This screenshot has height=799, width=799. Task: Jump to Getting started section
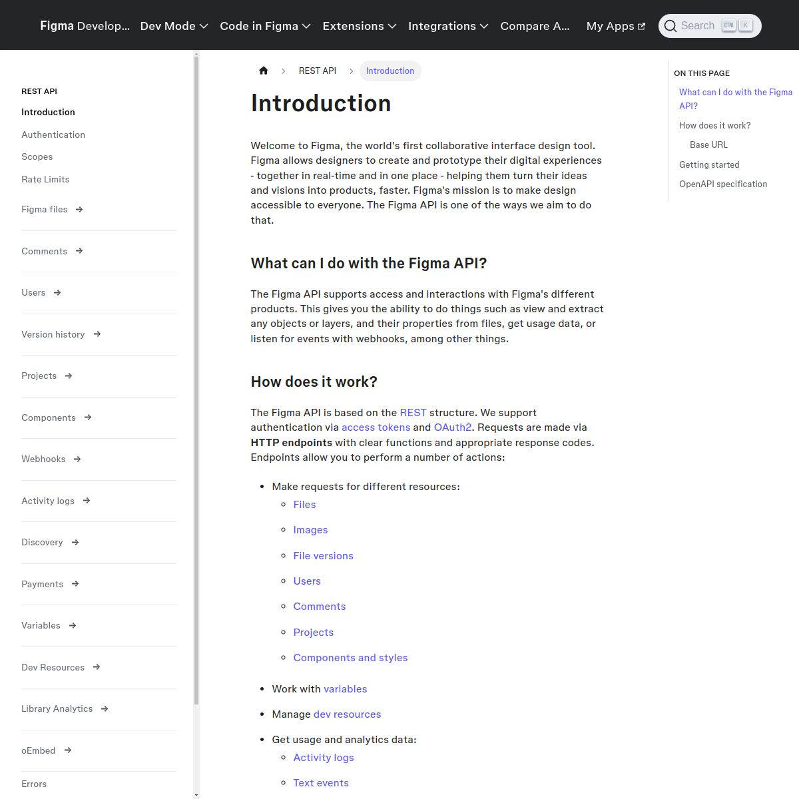point(709,164)
